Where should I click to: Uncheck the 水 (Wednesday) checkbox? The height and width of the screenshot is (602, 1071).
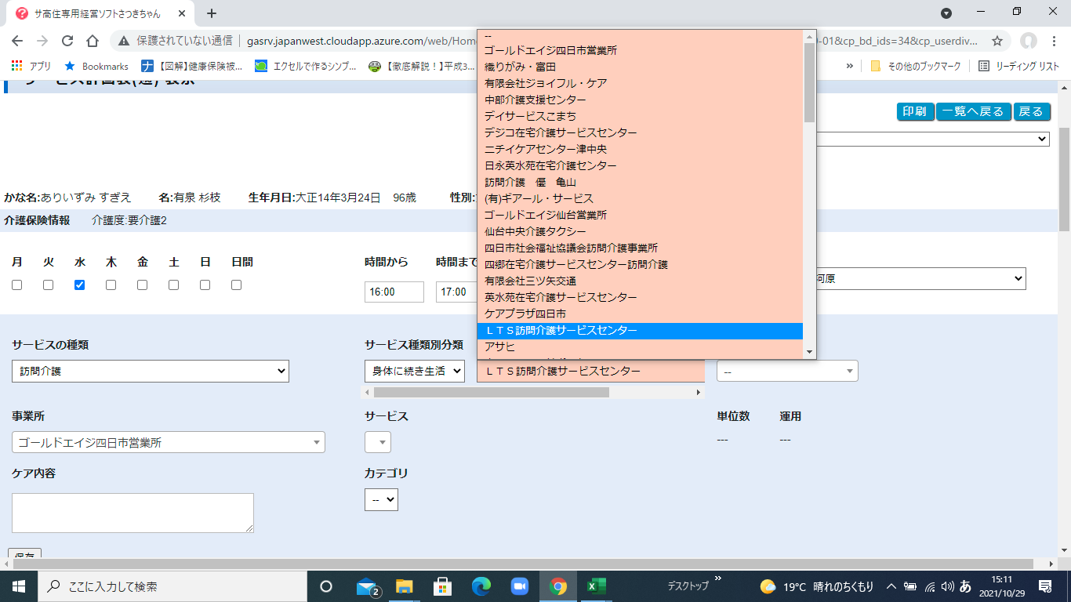pyautogui.click(x=79, y=285)
